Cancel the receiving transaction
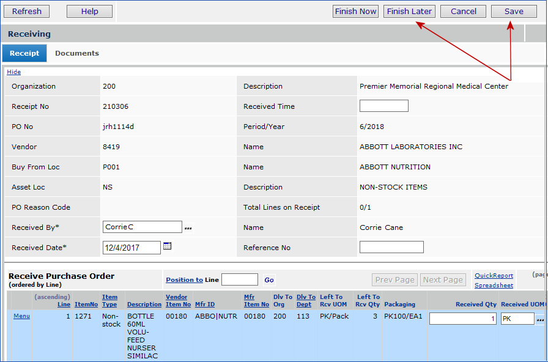Image resolution: width=548 pixels, height=362 pixels. point(464,11)
